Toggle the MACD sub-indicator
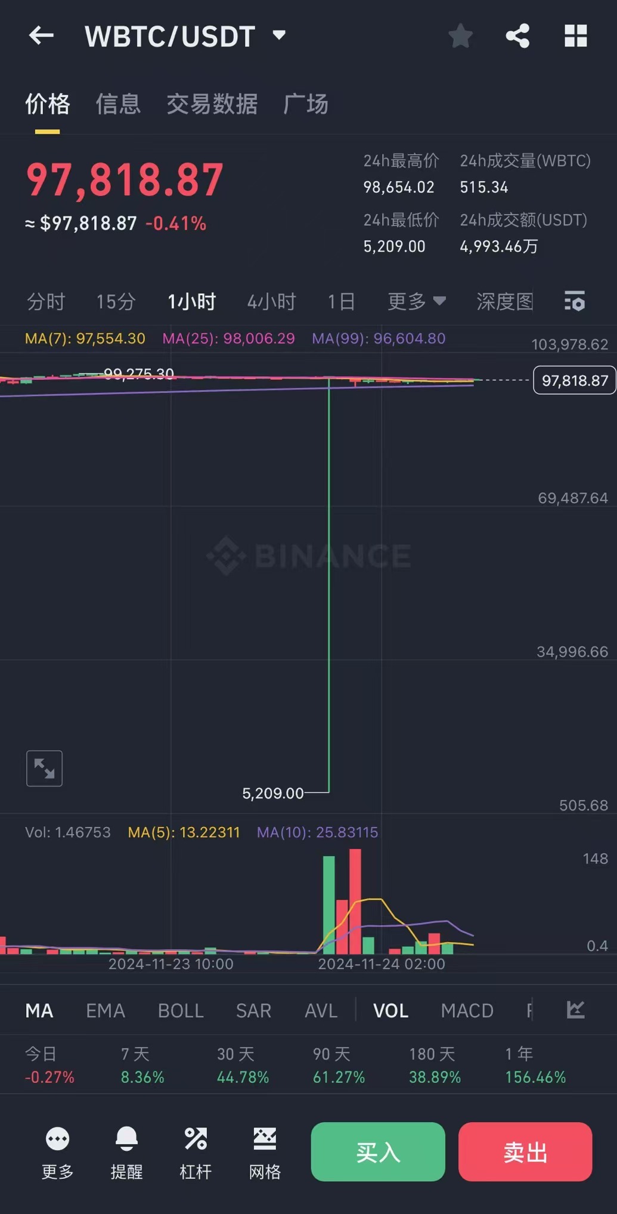 click(467, 1011)
